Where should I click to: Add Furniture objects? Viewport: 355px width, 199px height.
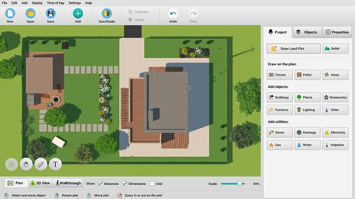280,110
